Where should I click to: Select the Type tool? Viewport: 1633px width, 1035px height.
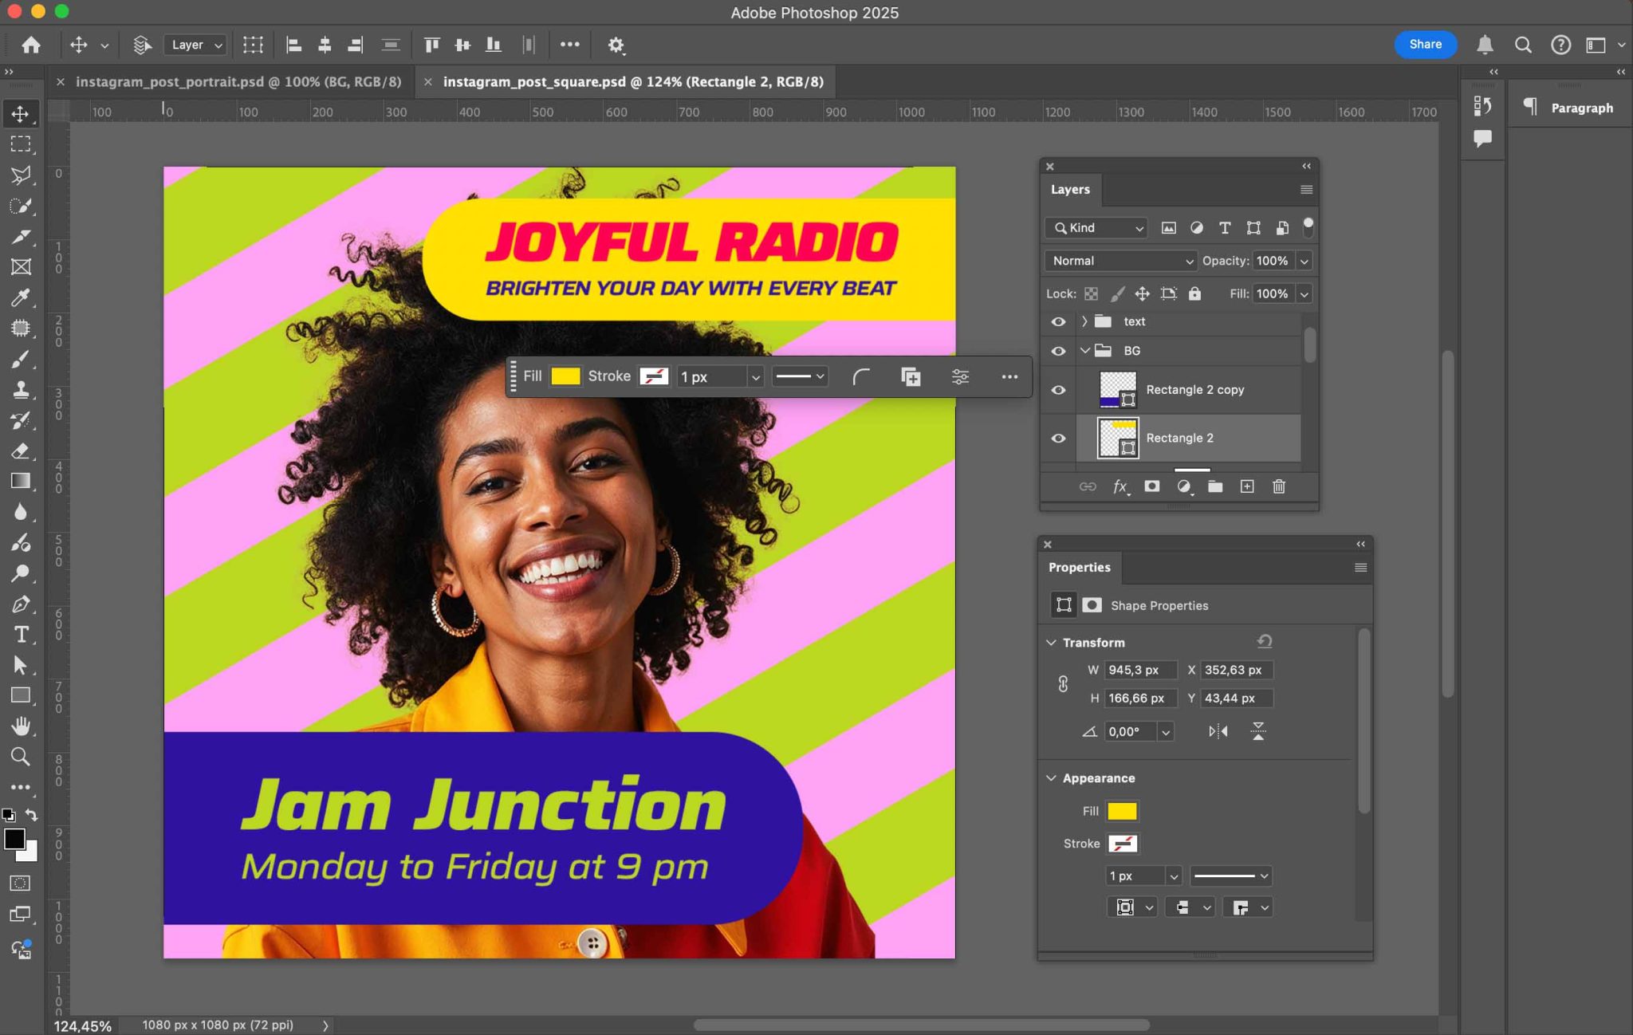pyautogui.click(x=22, y=636)
